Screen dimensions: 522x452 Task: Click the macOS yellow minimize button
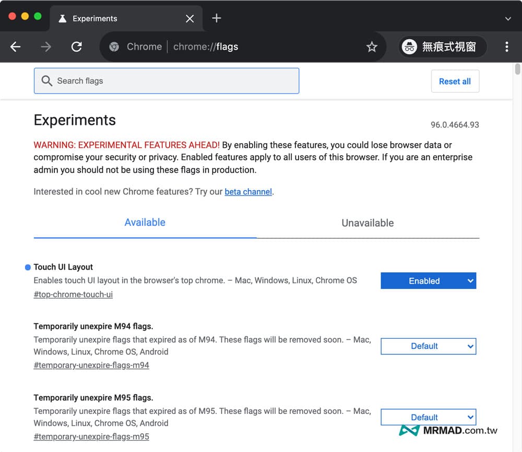tap(25, 16)
